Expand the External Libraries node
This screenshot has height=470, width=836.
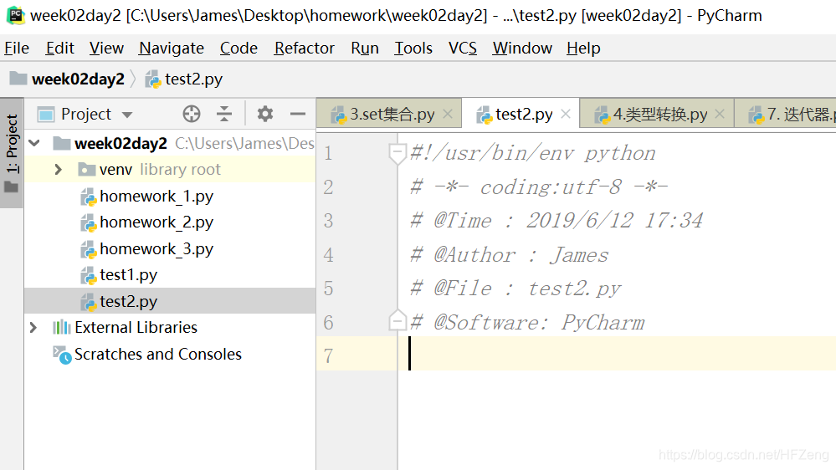click(33, 327)
